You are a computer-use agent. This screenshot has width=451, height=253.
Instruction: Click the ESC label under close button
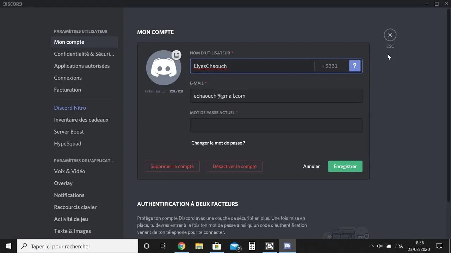[x=390, y=46]
